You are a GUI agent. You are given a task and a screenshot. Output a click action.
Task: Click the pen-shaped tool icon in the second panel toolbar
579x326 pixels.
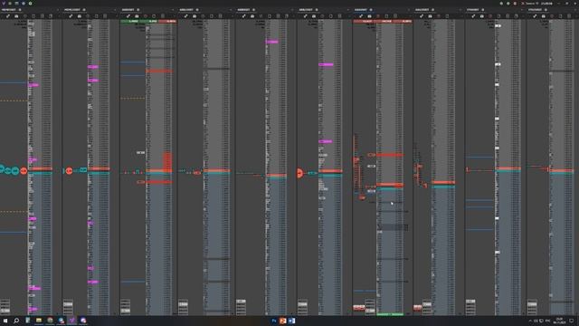coord(71,16)
